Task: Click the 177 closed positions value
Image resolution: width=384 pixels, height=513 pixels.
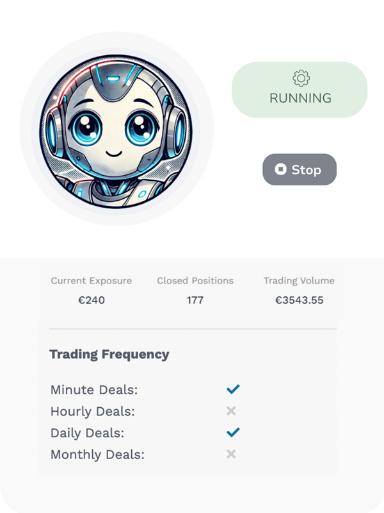Action: (x=195, y=300)
